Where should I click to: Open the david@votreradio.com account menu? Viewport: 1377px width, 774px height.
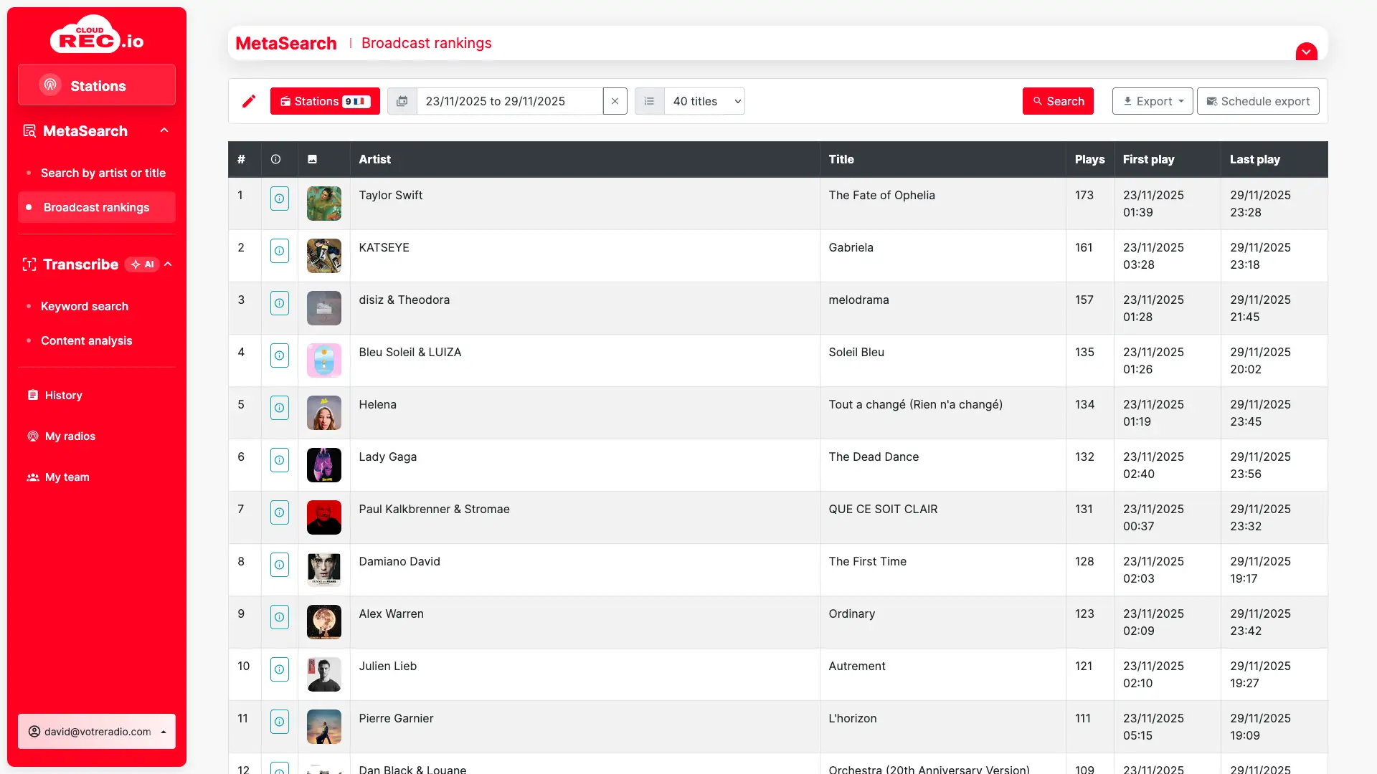tap(97, 732)
